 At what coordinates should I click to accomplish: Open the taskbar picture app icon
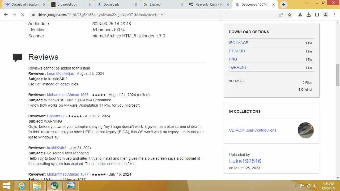(71, 186)
